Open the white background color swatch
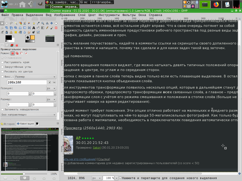Viewport: 242px width, 181px height. (x=12, y=40)
